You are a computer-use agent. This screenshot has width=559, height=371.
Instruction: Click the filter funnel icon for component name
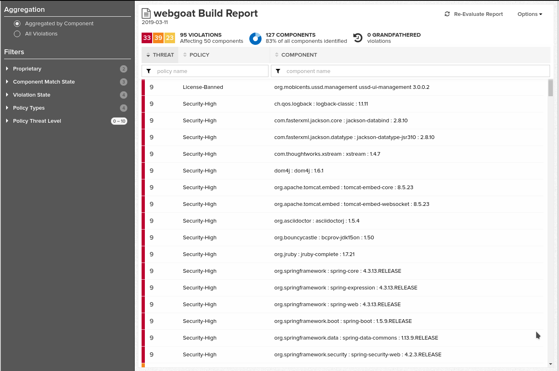pyautogui.click(x=278, y=71)
